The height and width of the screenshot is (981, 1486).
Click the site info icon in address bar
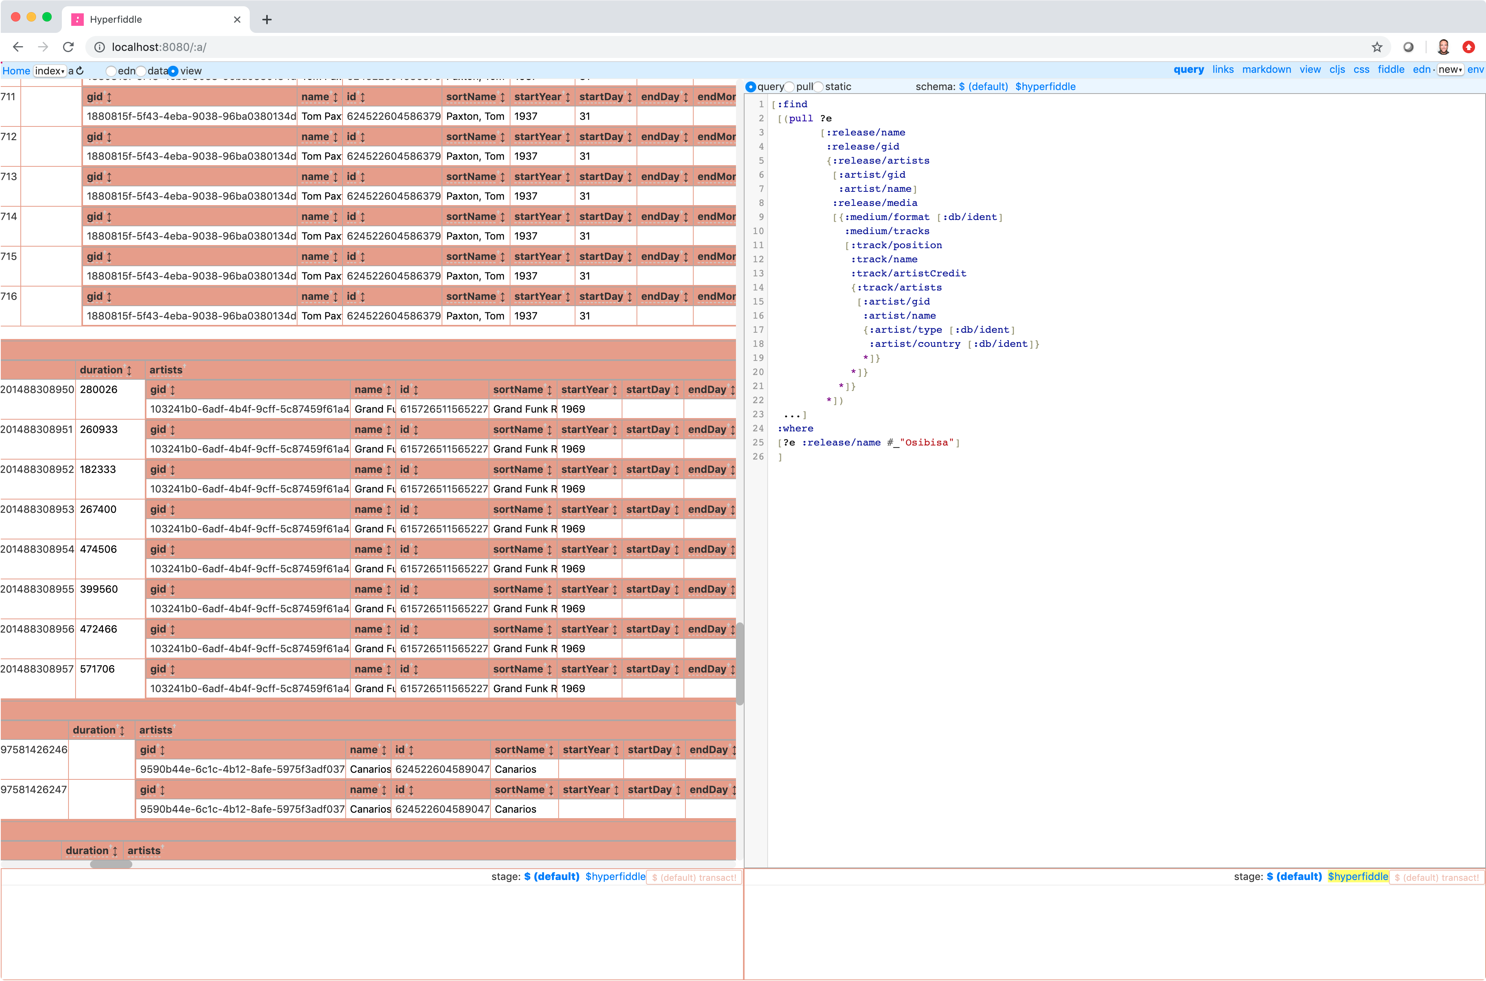[x=99, y=47]
